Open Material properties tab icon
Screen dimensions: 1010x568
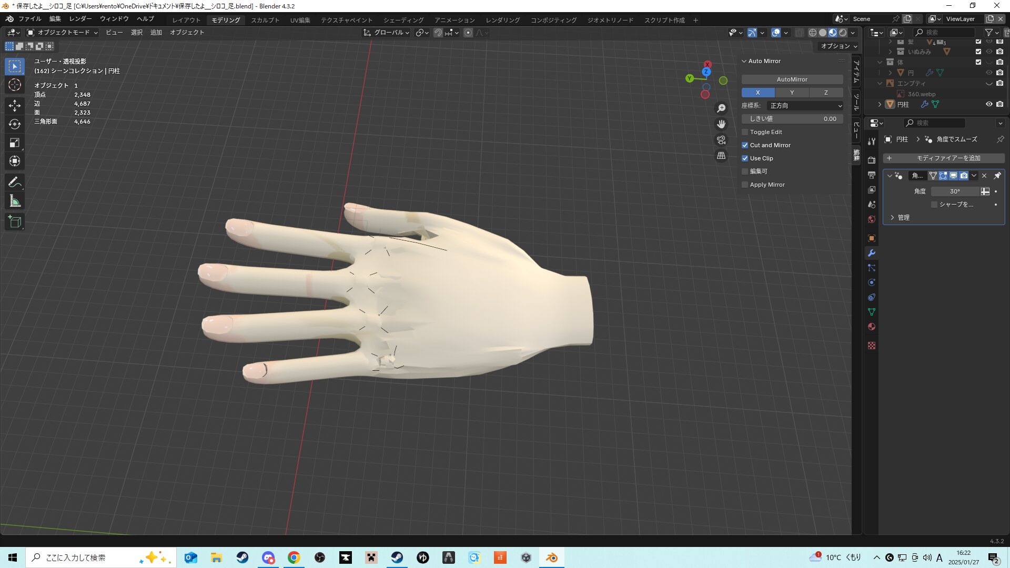(x=872, y=327)
